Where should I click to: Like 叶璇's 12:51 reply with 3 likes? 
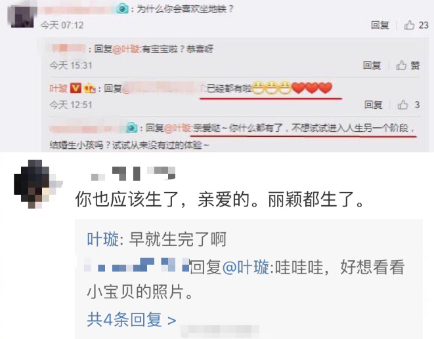[x=402, y=105]
